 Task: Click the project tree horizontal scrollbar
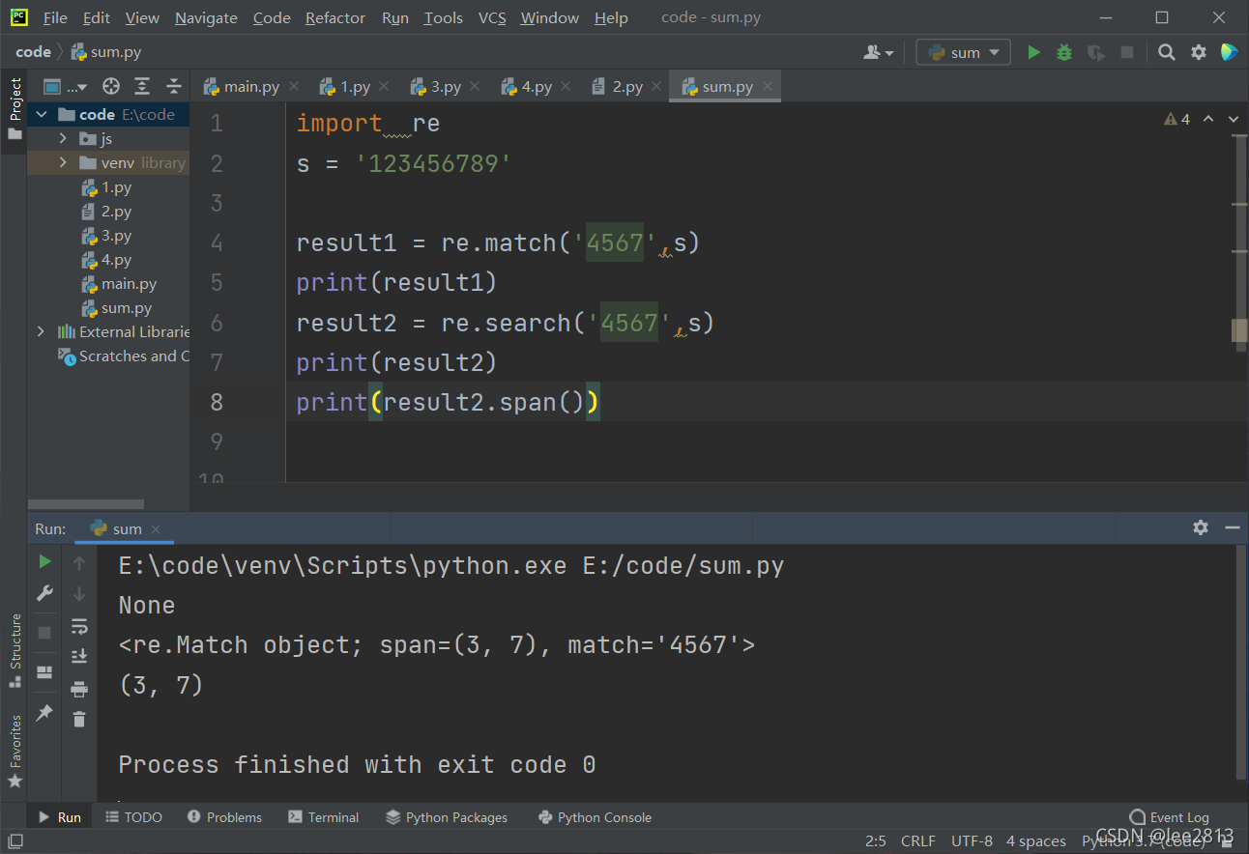pos(86,504)
